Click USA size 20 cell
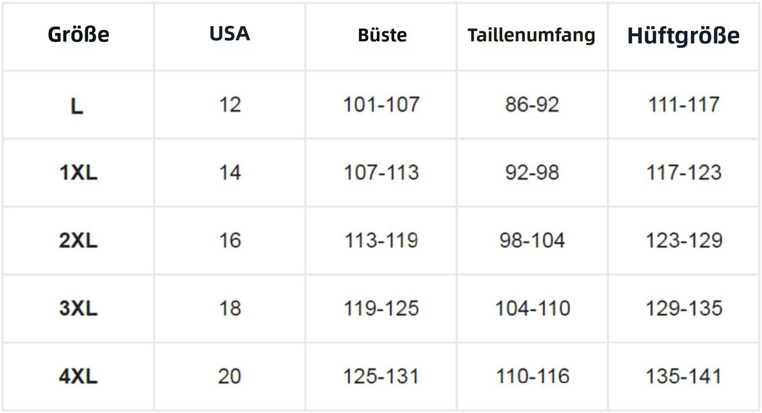762x413 pixels. (x=229, y=376)
